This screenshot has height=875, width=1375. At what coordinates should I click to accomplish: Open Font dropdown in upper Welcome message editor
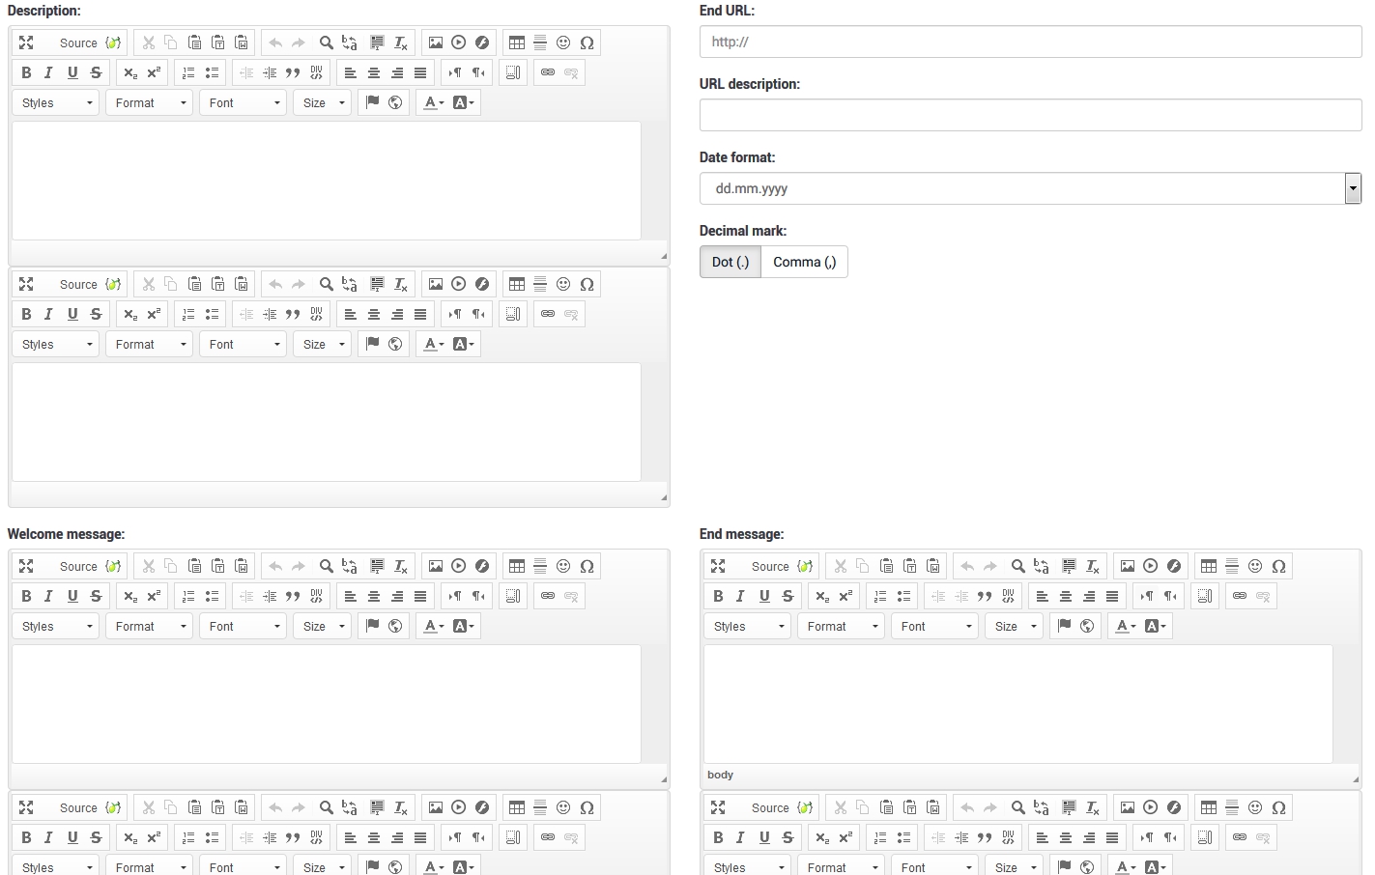click(243, 626)
